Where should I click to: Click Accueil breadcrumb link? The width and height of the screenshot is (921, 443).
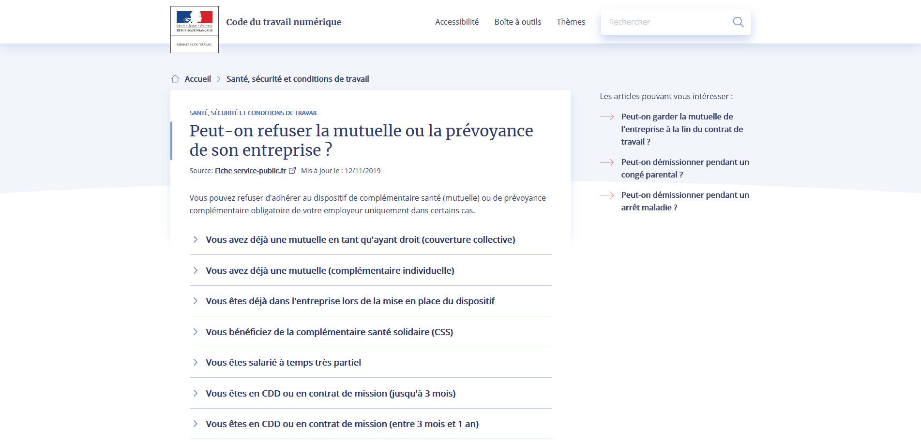[x=198, y=79]
